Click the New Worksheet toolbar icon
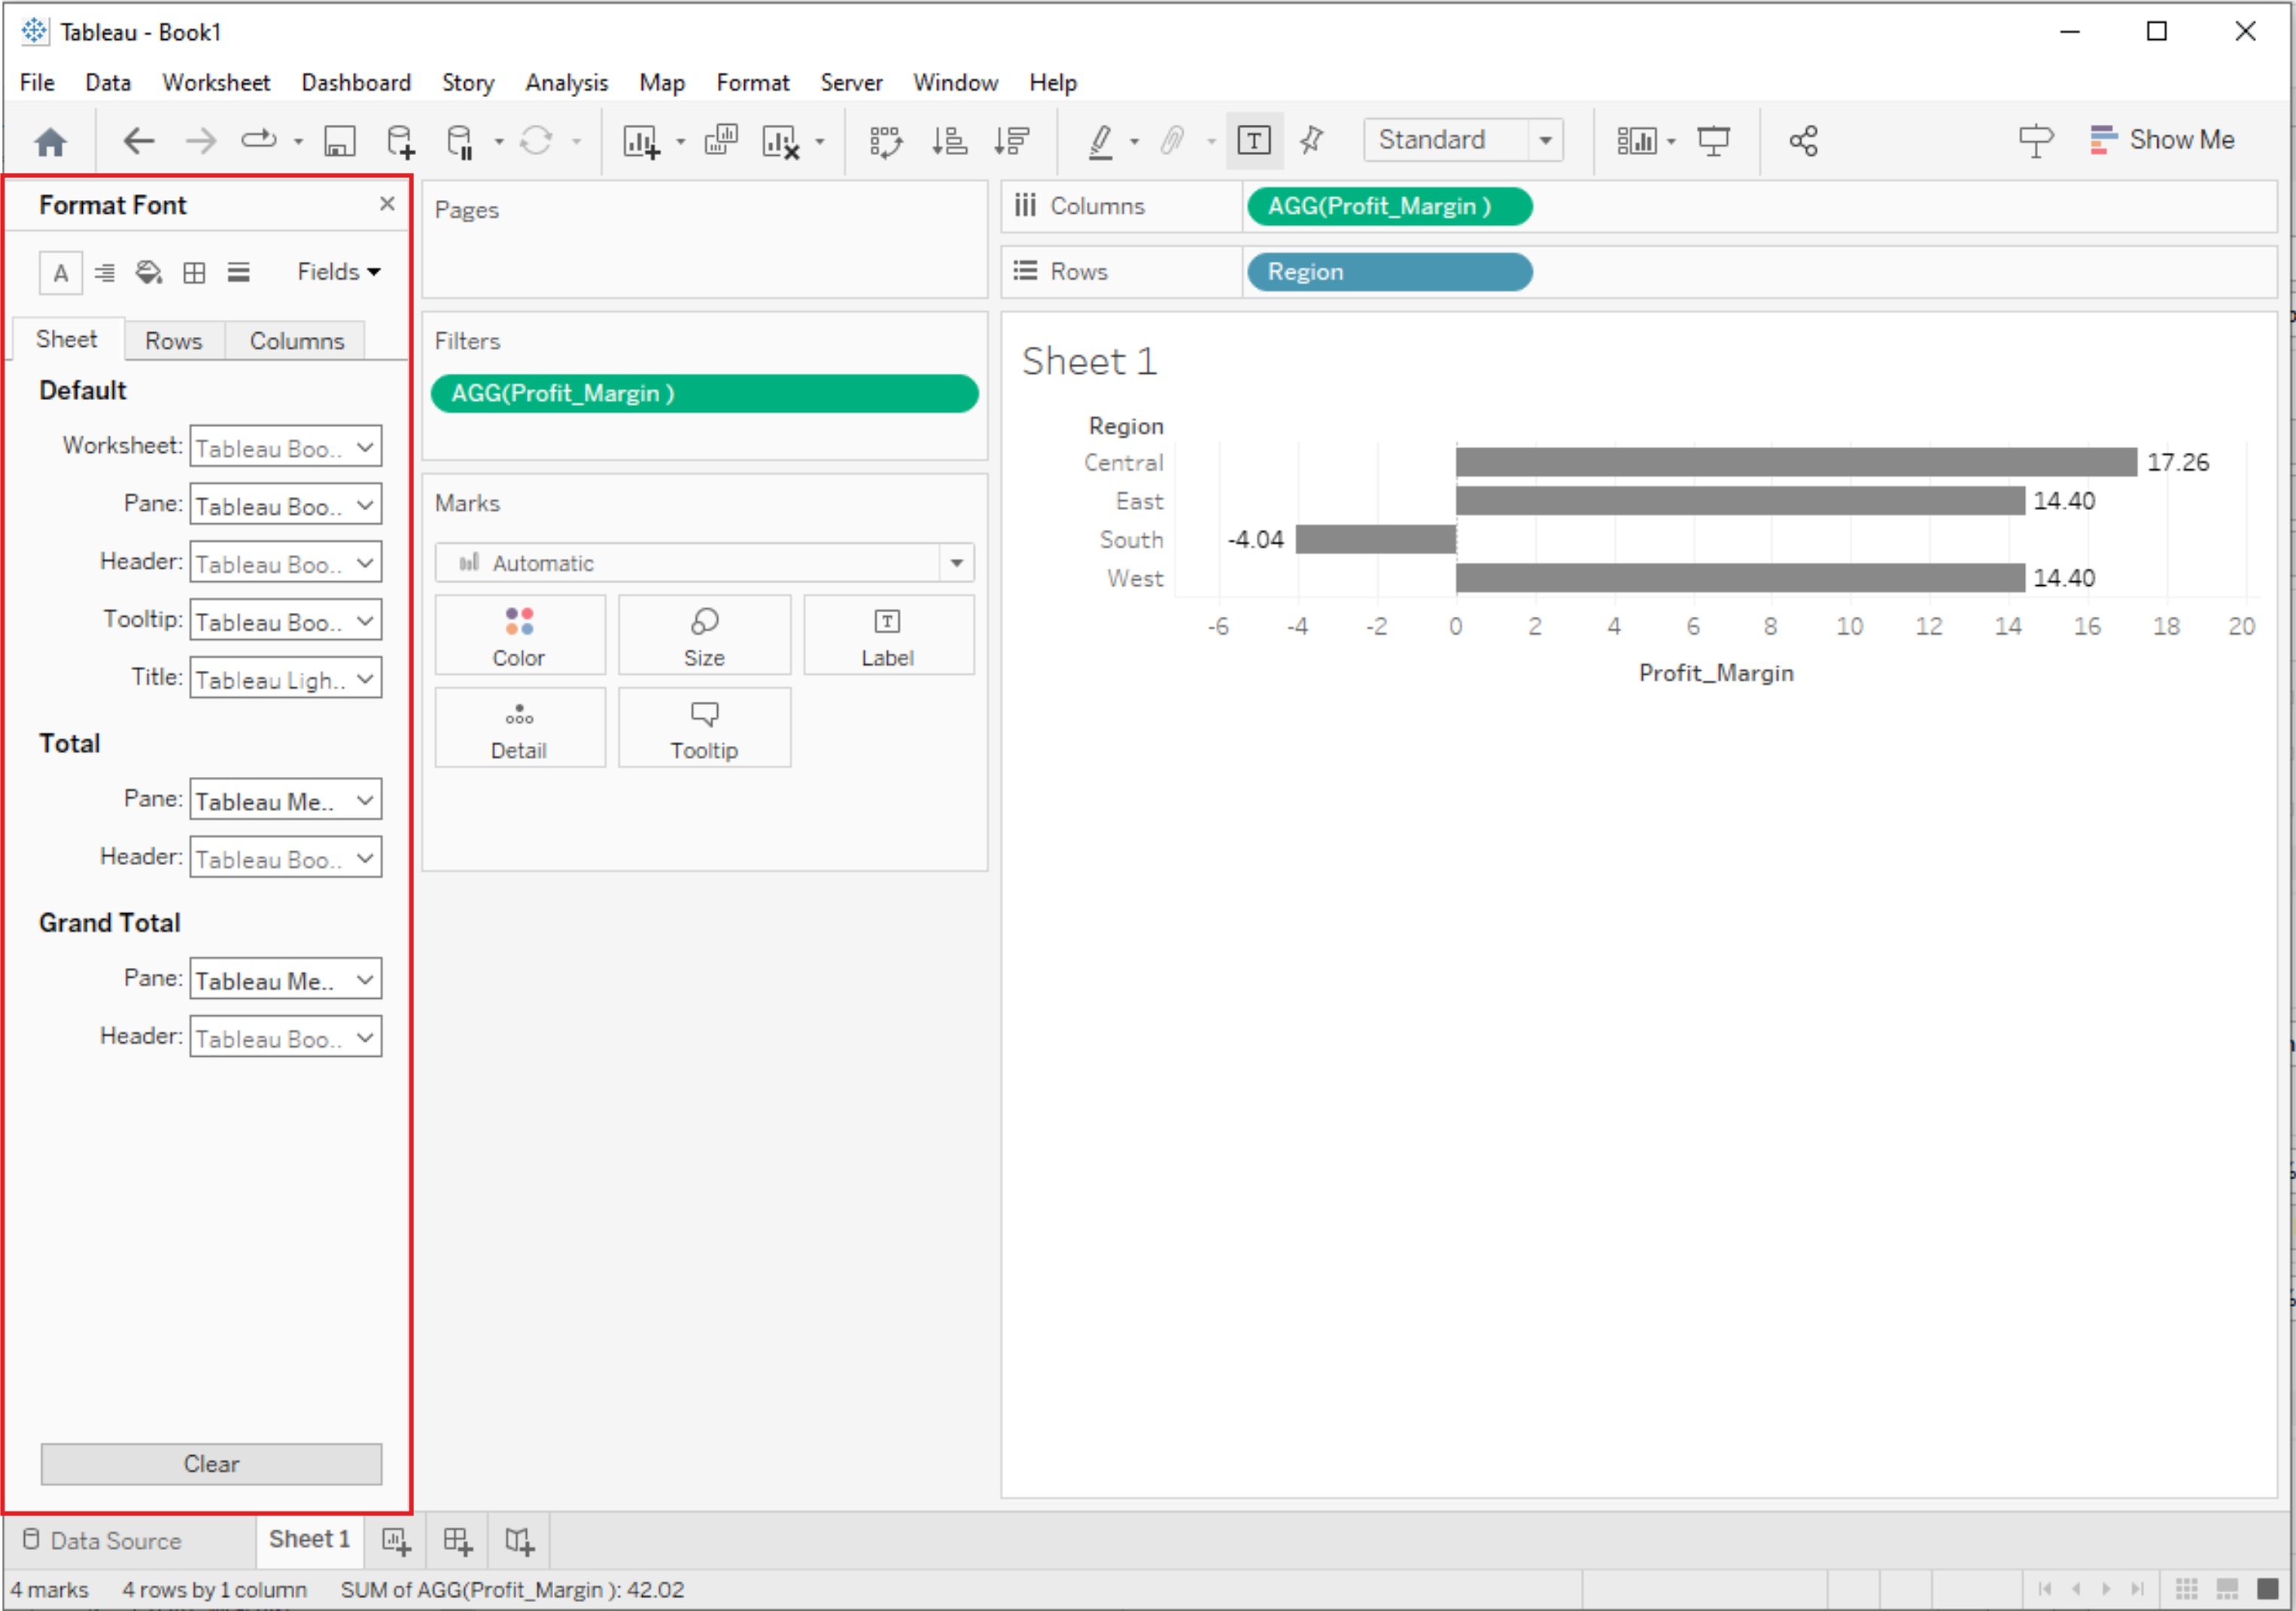The width and height of the screenshot is (2296, 1611). point(641,141)
